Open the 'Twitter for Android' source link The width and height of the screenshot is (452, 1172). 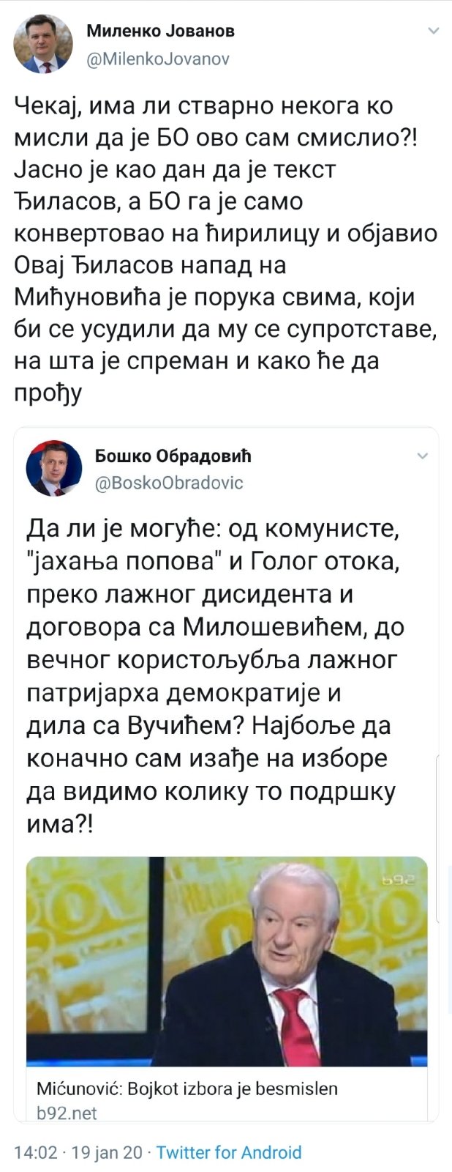pos(228,1152)
